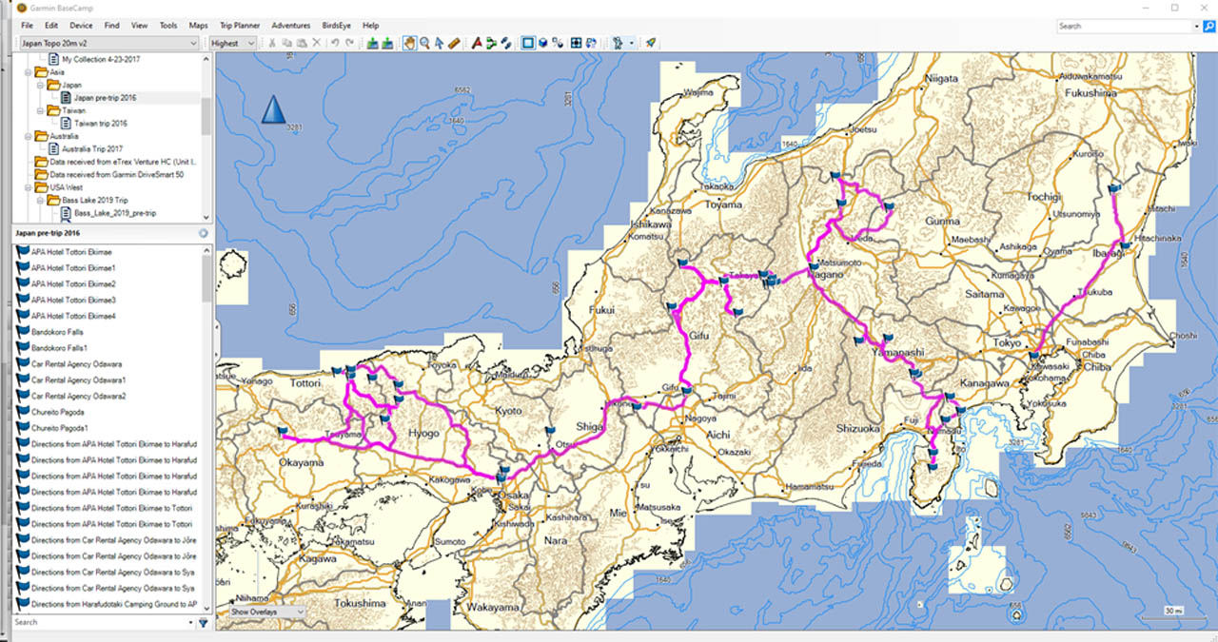Select the Zoom magnifier tool
The width and height of the screenshot is (1218, 642).
pyautogui.click(x=424, y=43)
